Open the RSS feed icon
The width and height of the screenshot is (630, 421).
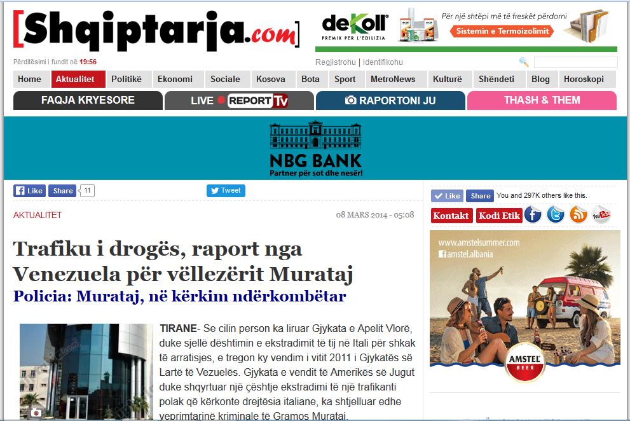coord(579,215)
